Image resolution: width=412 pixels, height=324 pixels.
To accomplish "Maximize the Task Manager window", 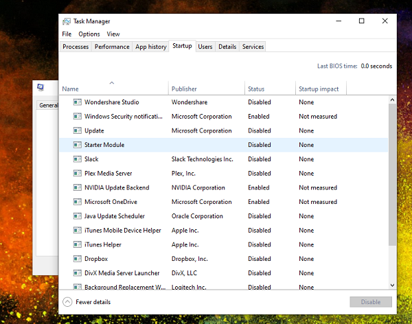I will pos(362,21).
